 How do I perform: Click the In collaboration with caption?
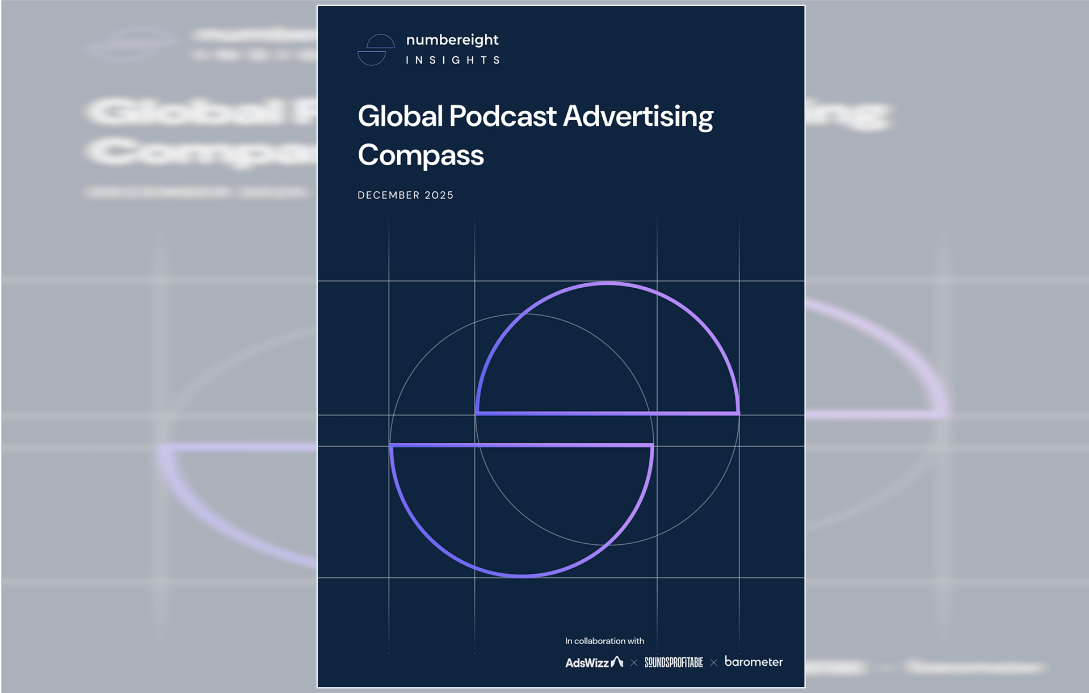click(x=604, y=641)
